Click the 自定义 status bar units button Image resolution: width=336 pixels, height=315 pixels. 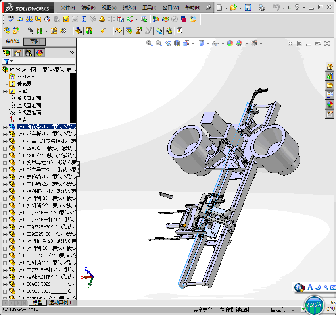click(278, 310)
